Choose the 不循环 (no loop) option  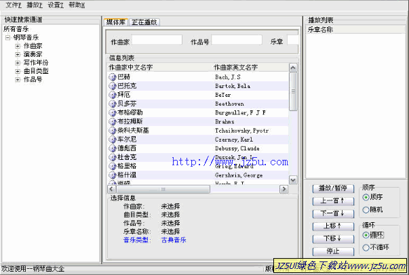(366, 247)
